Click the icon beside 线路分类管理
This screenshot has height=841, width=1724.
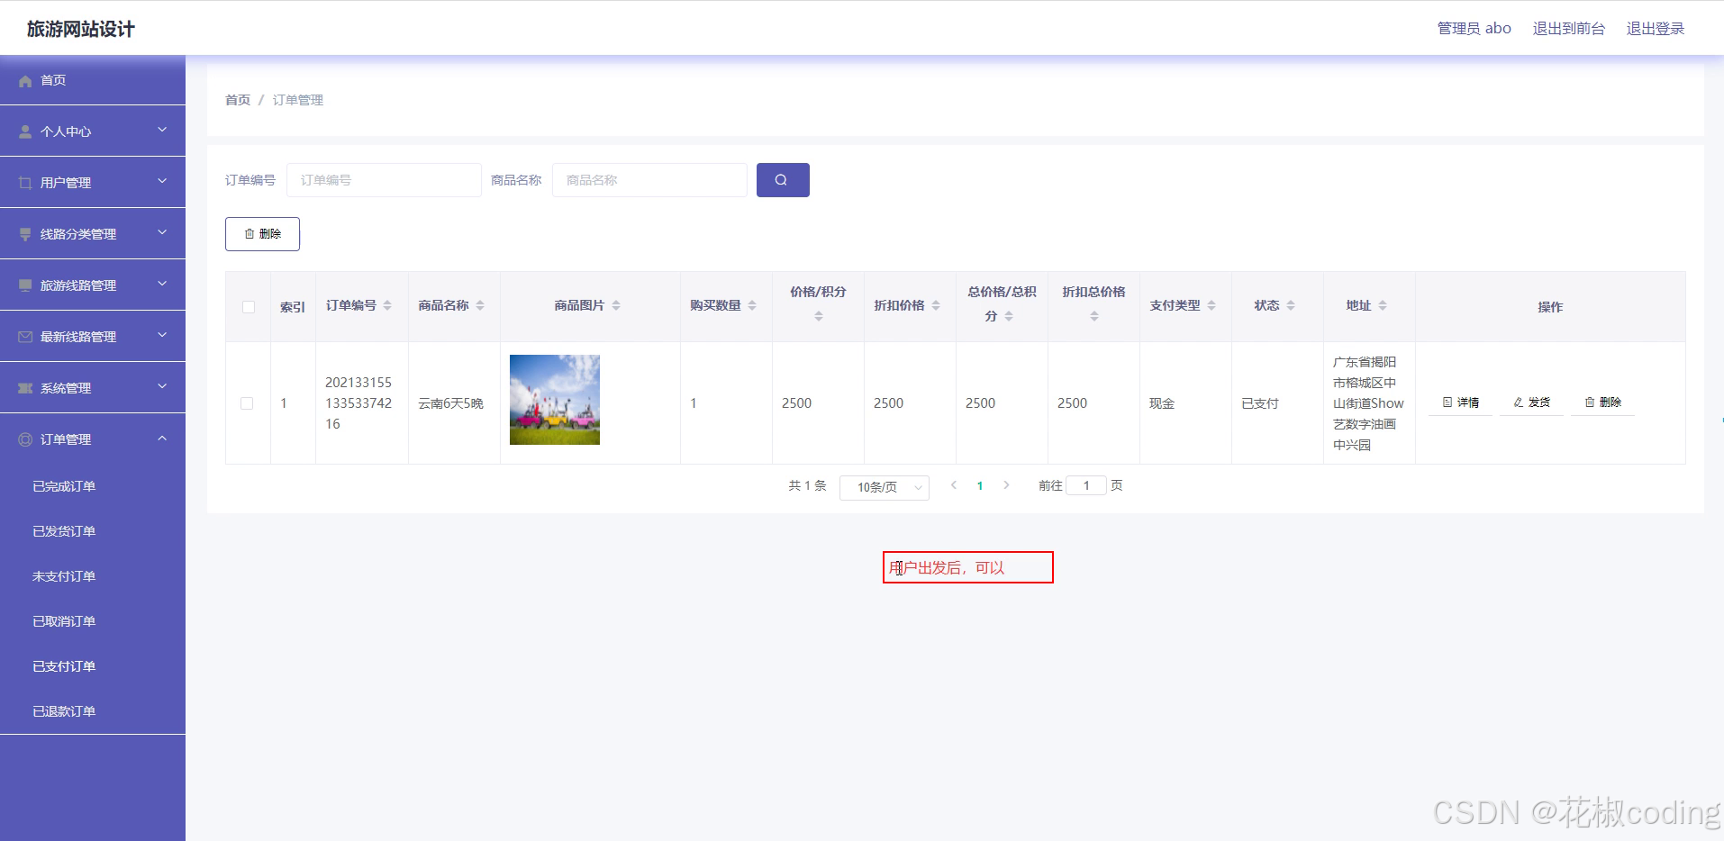coord(25,234)
